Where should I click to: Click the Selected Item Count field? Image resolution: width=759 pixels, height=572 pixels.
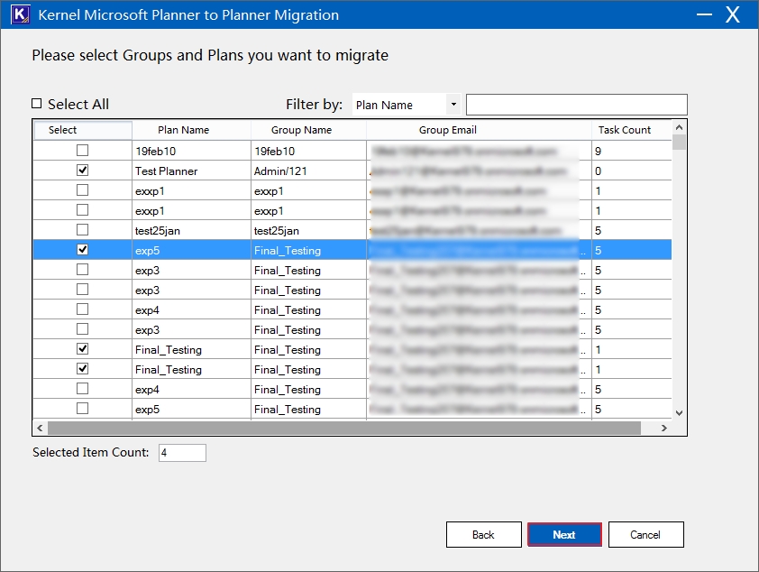(182, 453)
